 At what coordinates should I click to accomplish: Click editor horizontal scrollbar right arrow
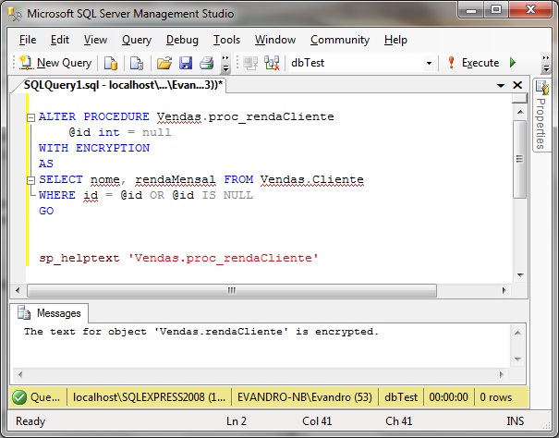coord(504,290)
